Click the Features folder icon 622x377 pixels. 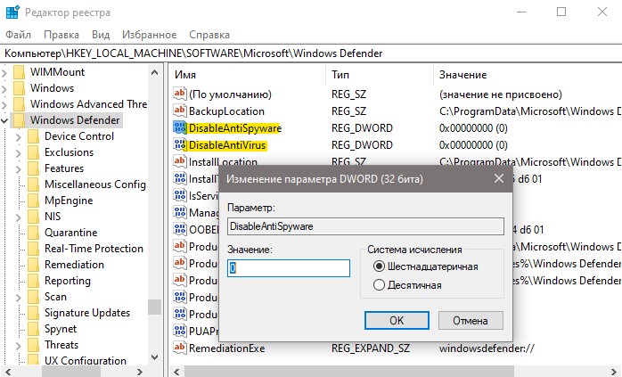pos(33,168)
